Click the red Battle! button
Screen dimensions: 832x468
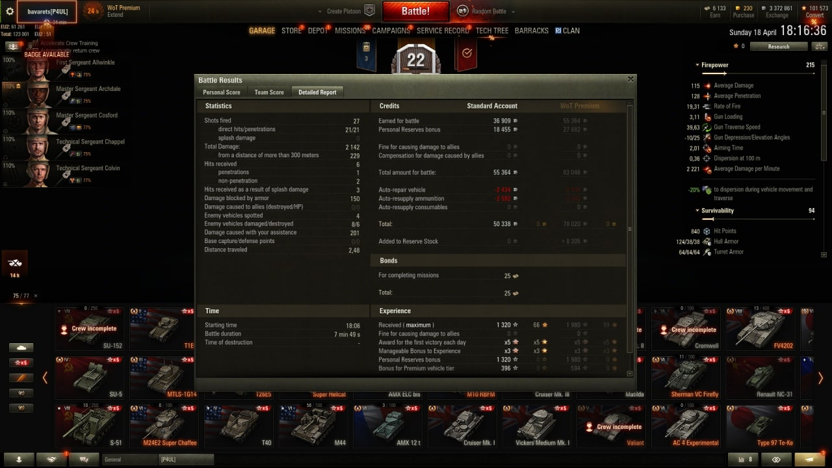[415, 11]
